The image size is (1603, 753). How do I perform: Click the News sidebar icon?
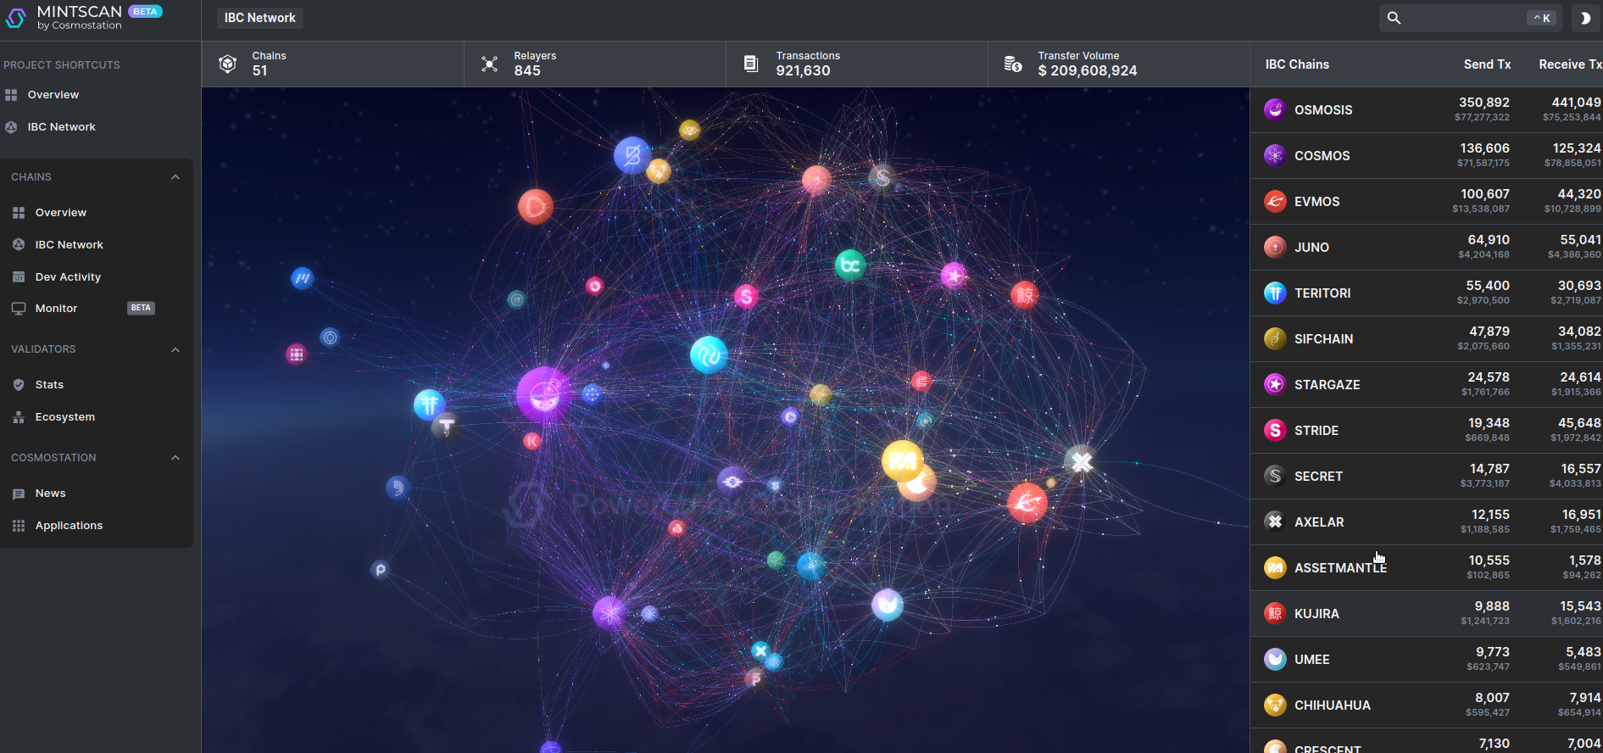point(19,494)
